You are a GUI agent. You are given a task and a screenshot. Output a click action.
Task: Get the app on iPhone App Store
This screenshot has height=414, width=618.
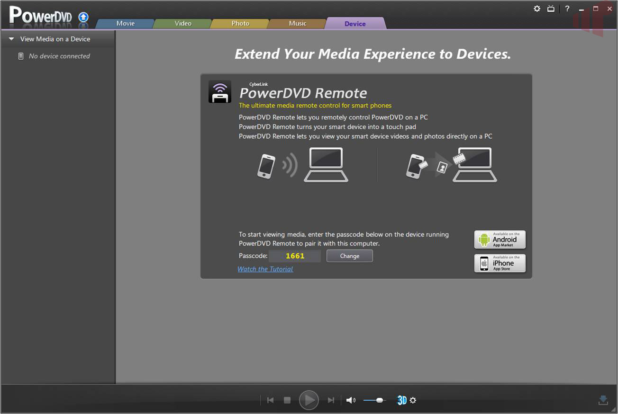pos(500,263)
